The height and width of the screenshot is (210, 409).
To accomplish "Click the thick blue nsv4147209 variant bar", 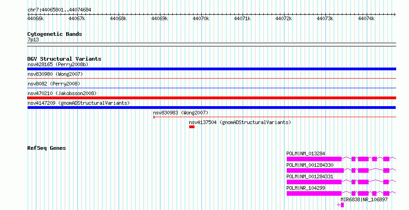I will 211,108.
